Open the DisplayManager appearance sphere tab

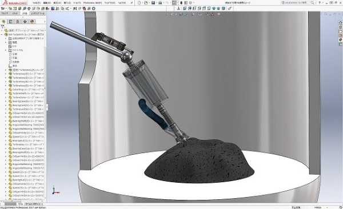(32, 22)
